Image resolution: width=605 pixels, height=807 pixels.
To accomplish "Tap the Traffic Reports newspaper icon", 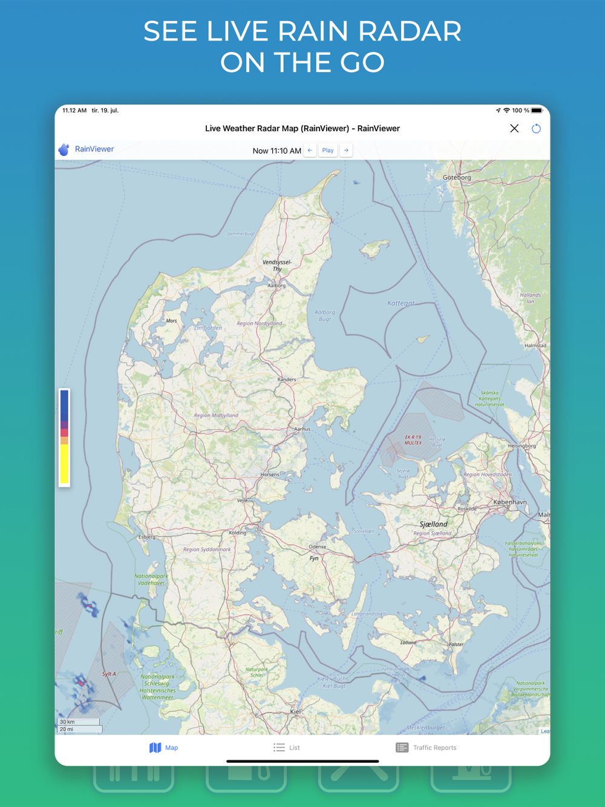I will coord(402,748).
